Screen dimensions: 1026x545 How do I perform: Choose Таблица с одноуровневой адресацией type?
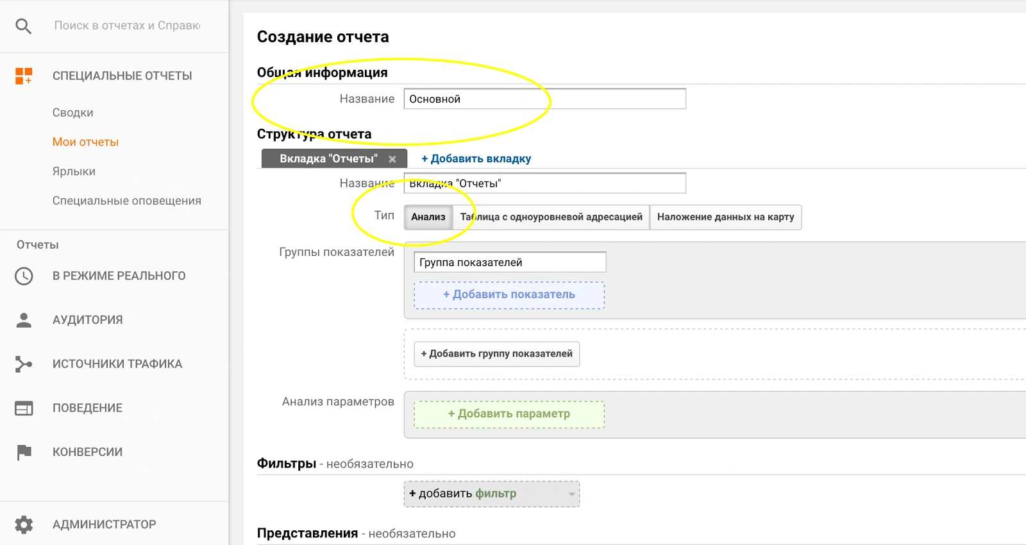point(551,217)
